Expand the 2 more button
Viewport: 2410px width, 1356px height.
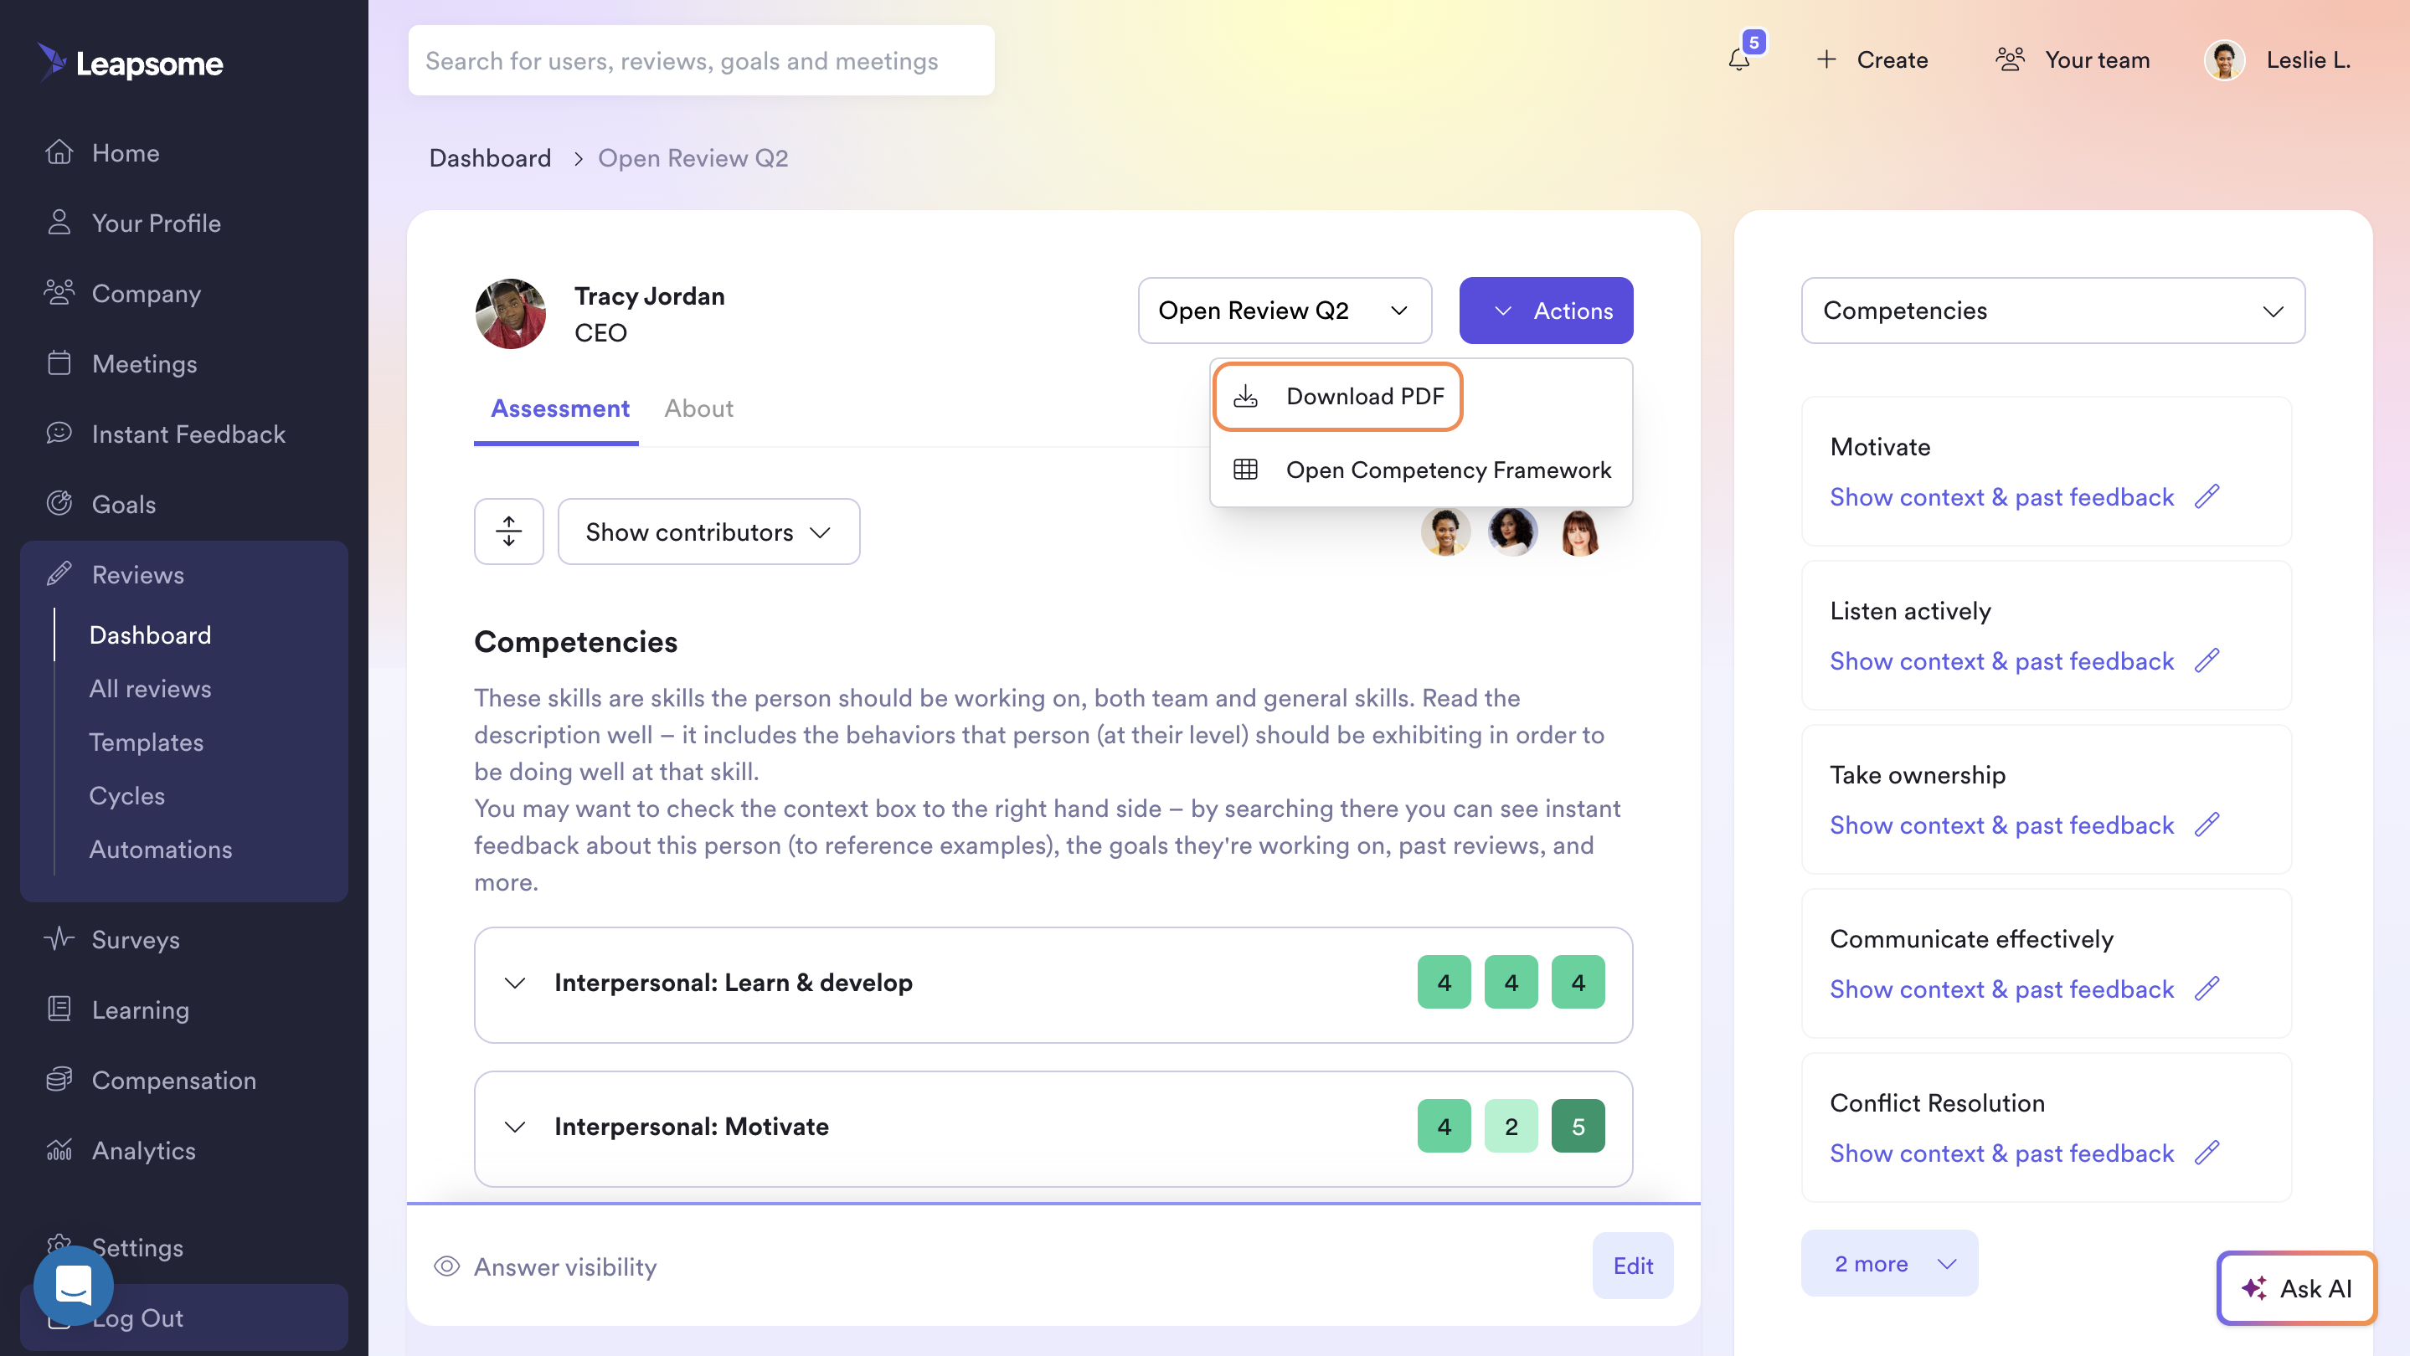(1889, 1262)
